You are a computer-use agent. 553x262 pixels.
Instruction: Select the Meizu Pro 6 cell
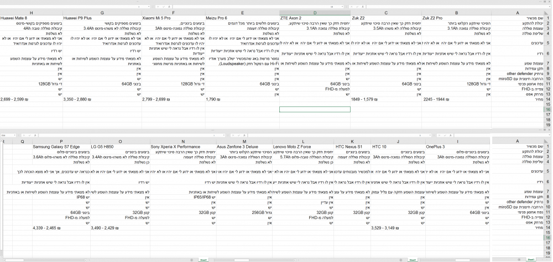coord(242,18)
